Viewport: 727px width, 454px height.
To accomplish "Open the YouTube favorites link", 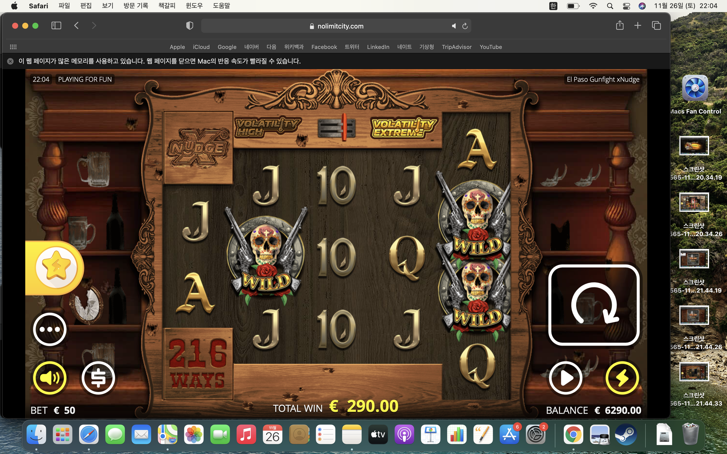I will click(x=490, y=47).
